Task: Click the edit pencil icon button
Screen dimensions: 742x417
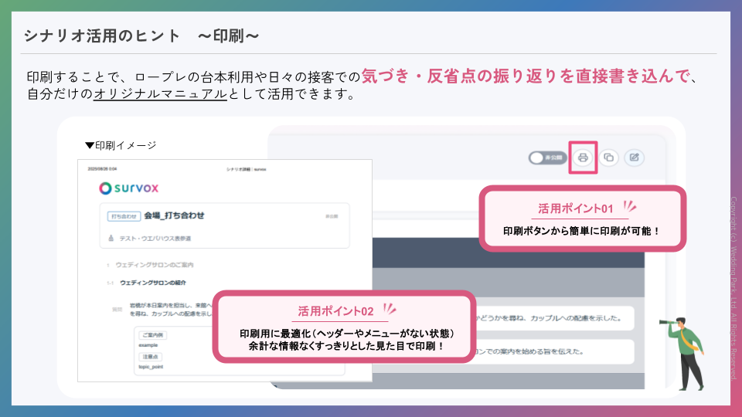Action: [x=634, y=158]
